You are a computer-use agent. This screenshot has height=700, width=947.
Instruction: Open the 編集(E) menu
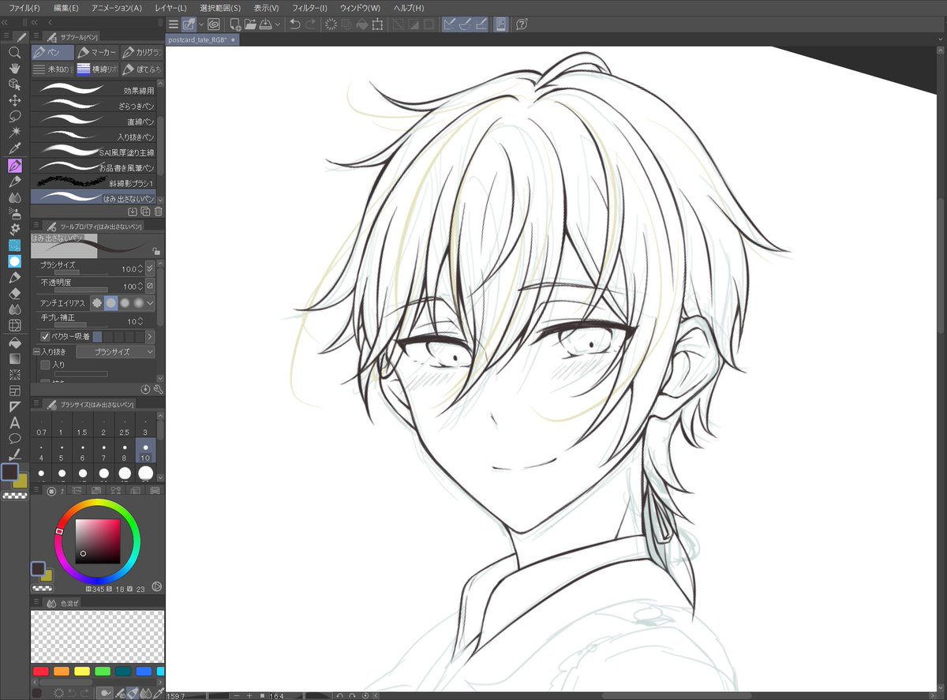point(66,8)
